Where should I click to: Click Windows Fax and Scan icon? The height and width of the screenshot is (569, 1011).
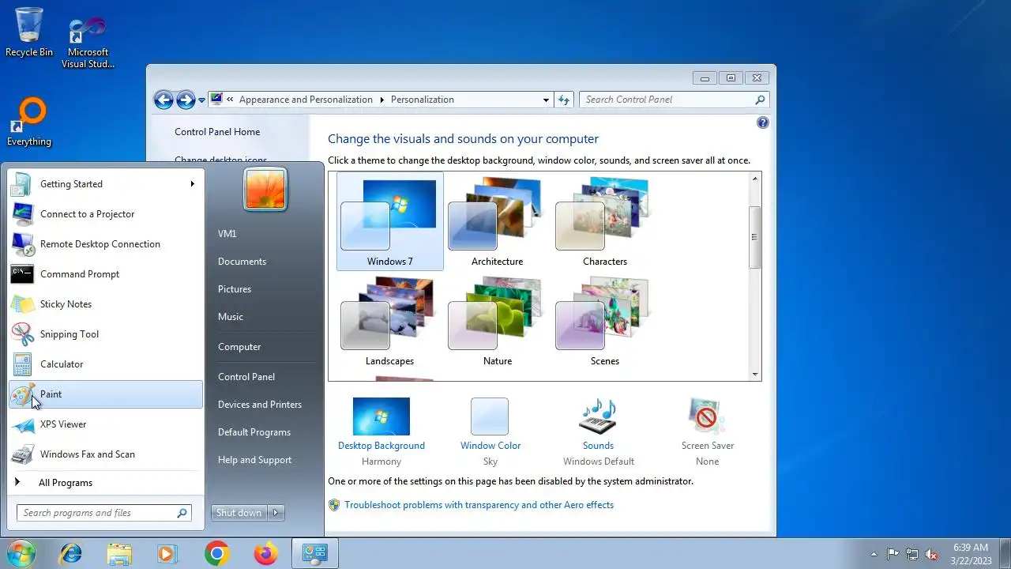(x=22, y=454)
